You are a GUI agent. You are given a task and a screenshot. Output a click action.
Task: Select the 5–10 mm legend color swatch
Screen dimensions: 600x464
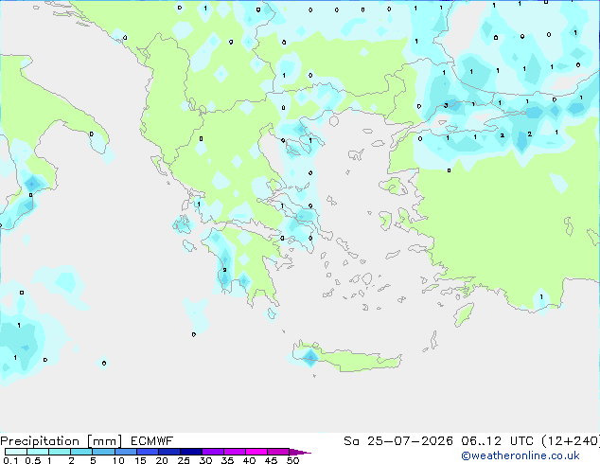[x=103, y=452]
